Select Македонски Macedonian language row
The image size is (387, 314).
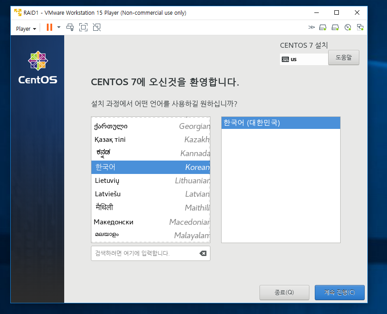click(x=151, y=222)
